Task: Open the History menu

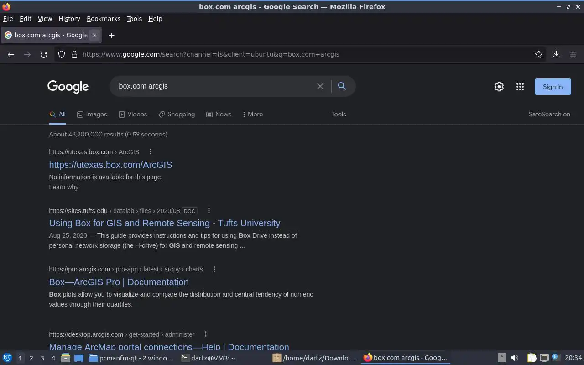Action: (x=69, y=19)
